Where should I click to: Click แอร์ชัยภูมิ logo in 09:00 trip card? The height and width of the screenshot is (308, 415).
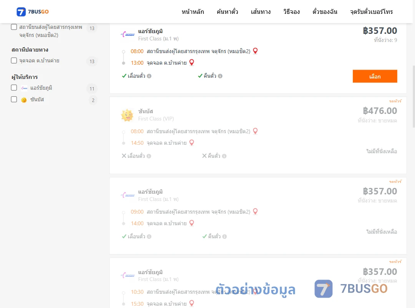tap(128, 195)
